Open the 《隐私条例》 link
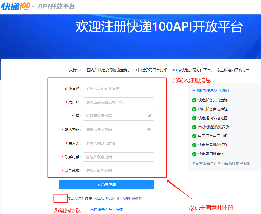 [132, 198]
